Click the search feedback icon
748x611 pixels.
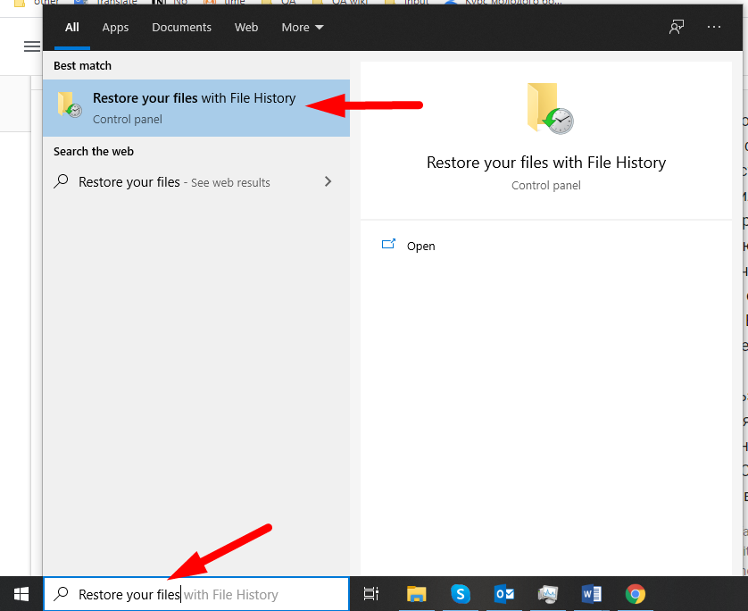(x=677, y=27)
